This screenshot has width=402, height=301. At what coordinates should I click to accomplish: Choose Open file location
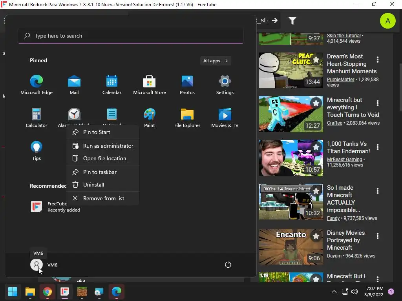pyautogui.click(x=103, y=158)
